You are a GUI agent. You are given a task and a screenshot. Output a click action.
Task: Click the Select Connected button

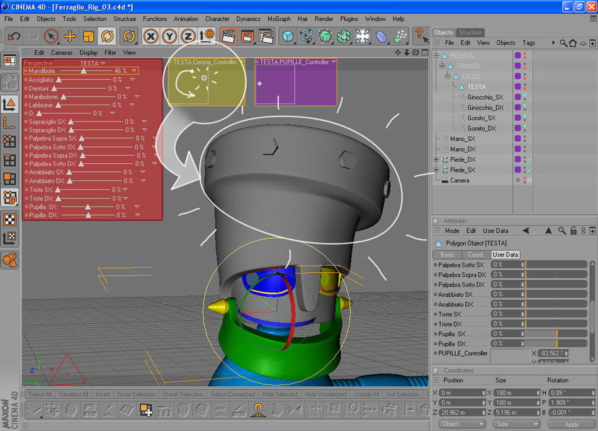[x=232, y=394]
